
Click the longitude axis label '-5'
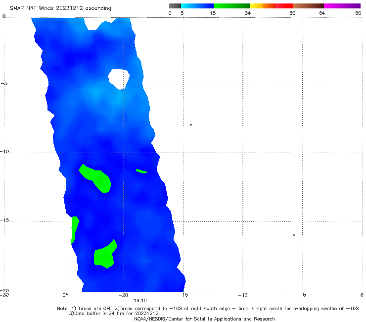click(x=302, y=295)
